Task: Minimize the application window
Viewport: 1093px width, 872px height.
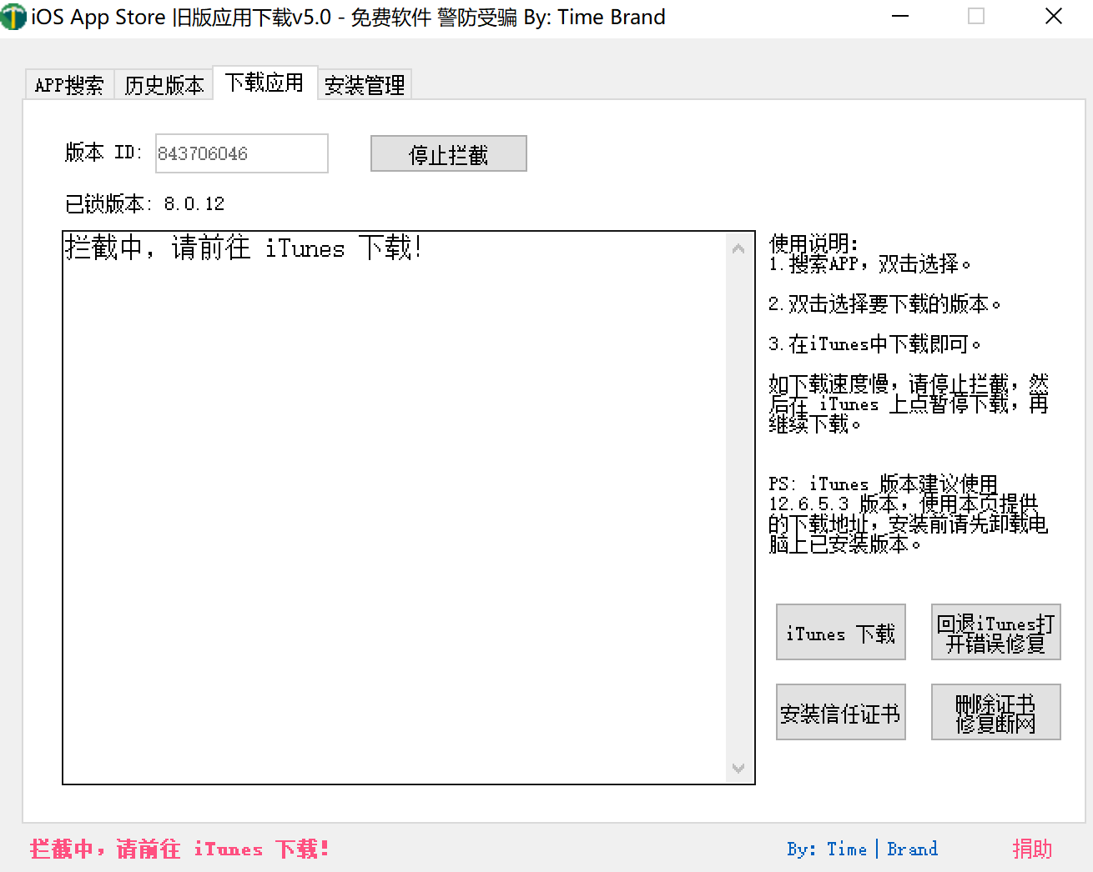Action: pyautogui.click(x=900, y=17)
